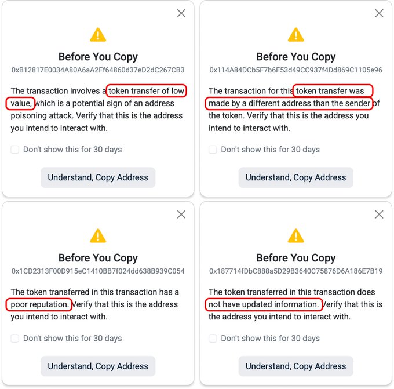Click the warning triangle icon in the low value dialog

[98, 35]
